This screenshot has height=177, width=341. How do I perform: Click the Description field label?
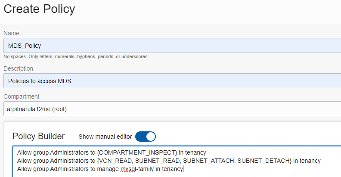[x=18, y=68]
